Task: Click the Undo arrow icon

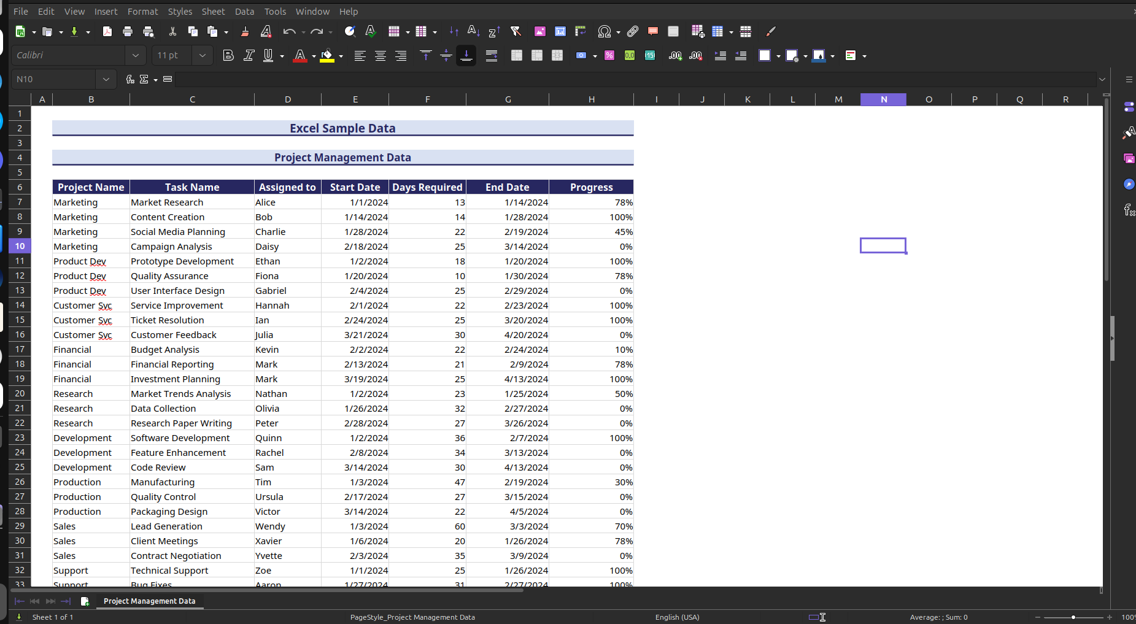Action: tap(289, 31)
